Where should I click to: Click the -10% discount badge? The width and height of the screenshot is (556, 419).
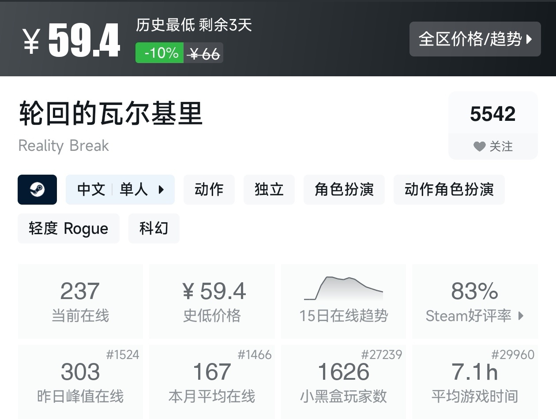point(160,53)
